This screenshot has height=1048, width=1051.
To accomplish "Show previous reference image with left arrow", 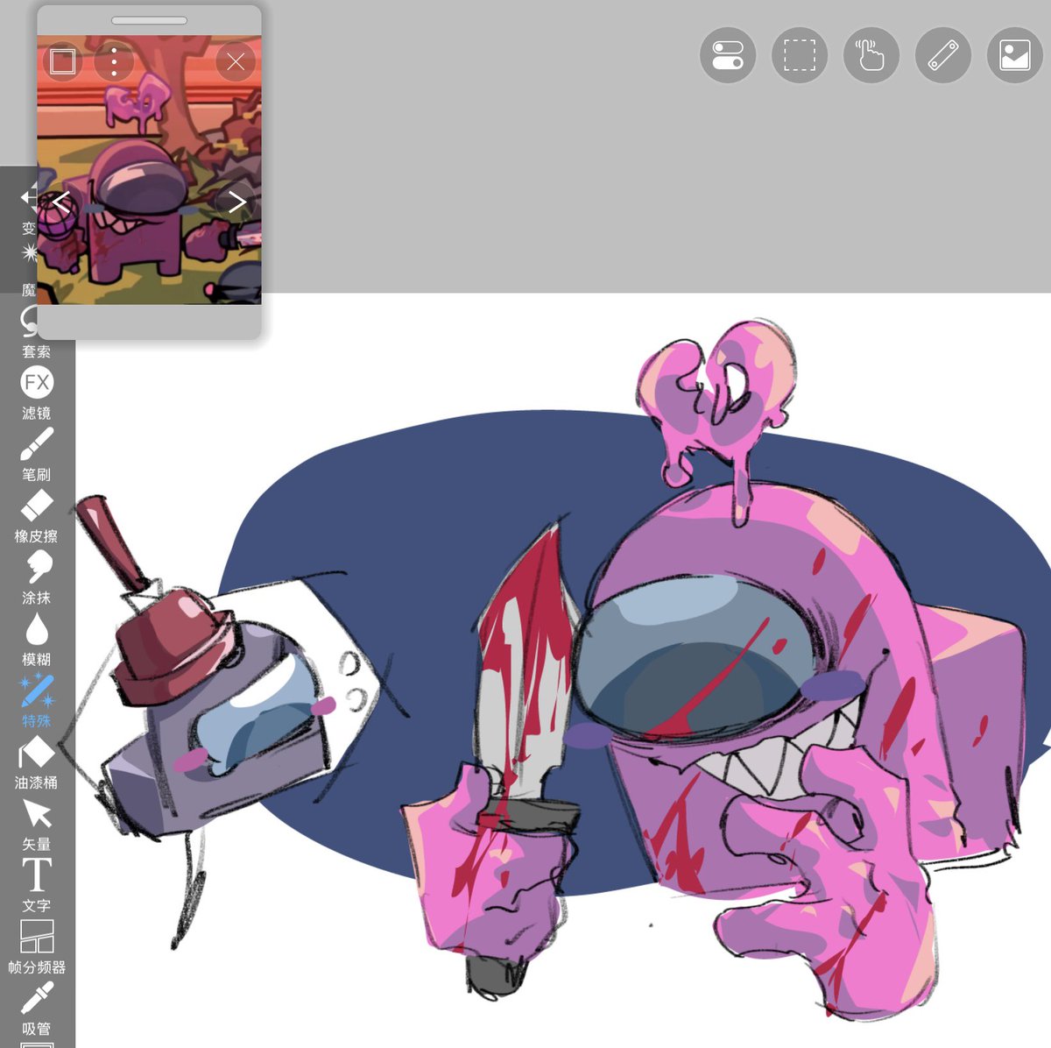I will point(61,202).
